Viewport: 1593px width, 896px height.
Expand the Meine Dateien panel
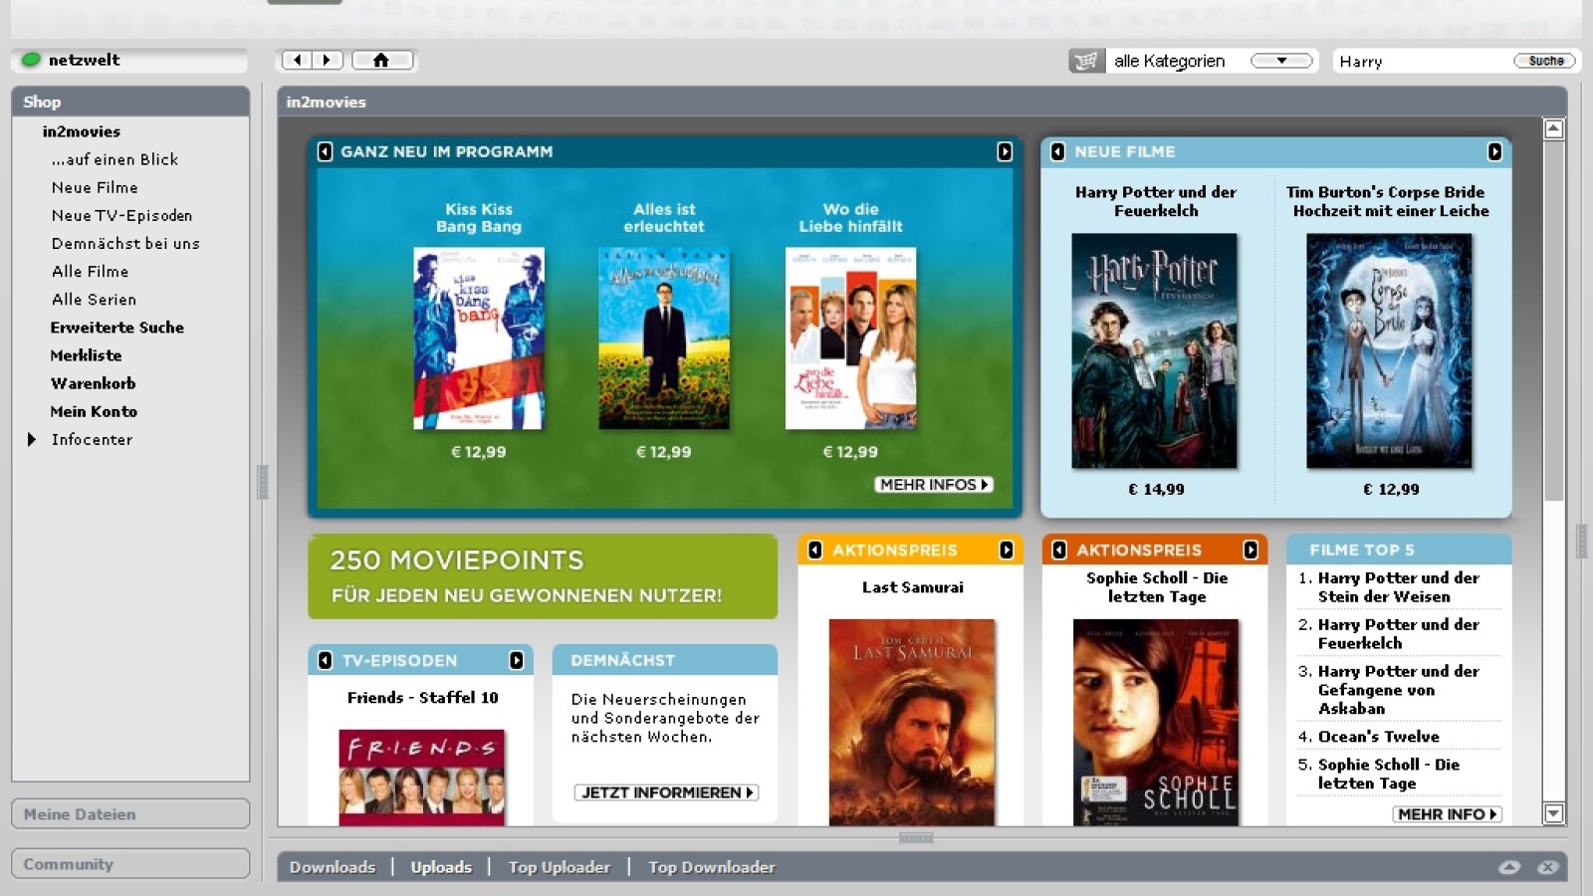point(129,814)
